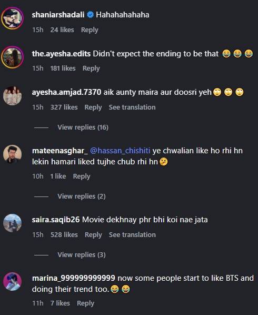The width and height of the screenshot is (258, 315).
Task: Expand View replies (2)
Action: pos(82,196)
